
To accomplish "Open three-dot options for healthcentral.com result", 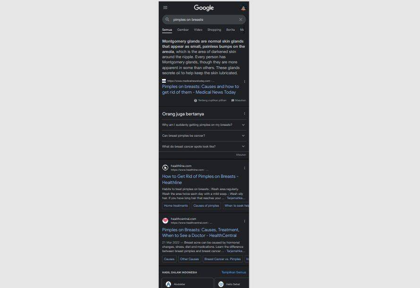I will [244, 221].
